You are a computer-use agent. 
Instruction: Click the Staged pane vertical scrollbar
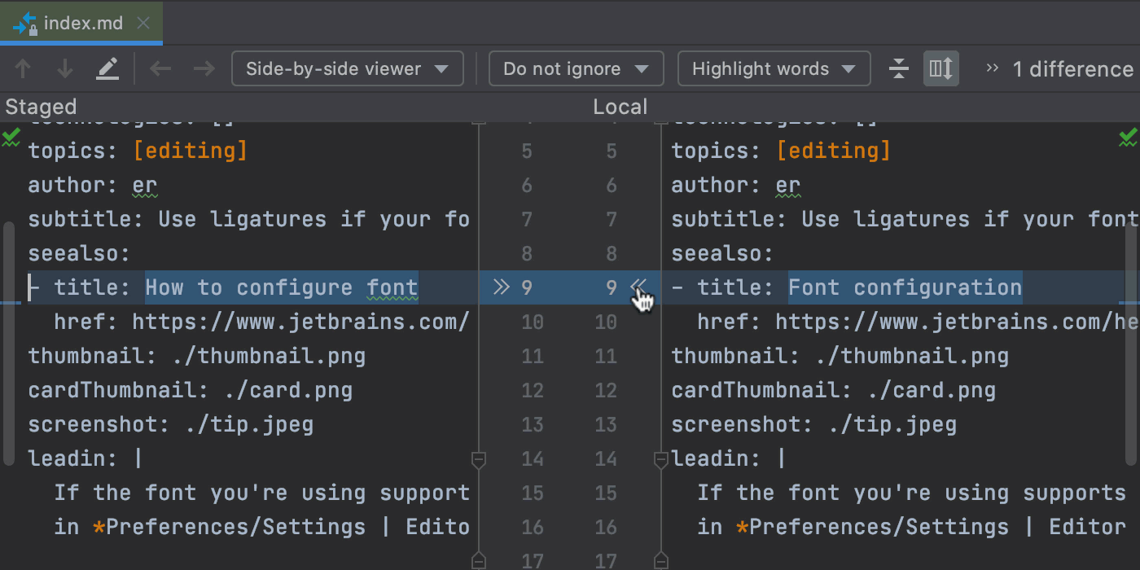(8, 343)
